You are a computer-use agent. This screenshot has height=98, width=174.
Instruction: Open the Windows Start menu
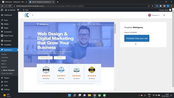tap(70, 95)
